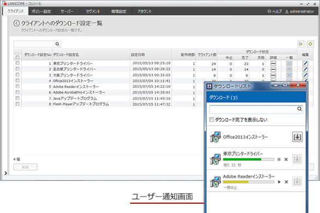Viewport: 320px width, 213px height.
Task: Open details for 大阪プリンタードライバー row
Action: (273, 75)
